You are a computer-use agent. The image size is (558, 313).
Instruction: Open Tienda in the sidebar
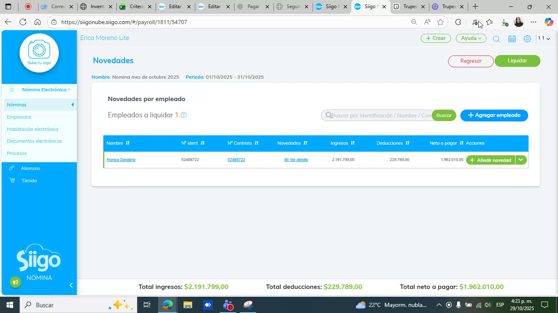pos(29,181)
